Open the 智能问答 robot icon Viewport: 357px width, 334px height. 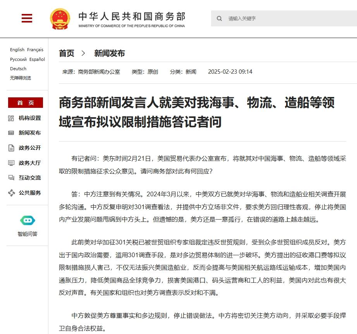pos(27,220)
